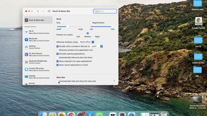Enable Automatically hide and show the Dock
207x116 pixels.
tap(58, 58)
